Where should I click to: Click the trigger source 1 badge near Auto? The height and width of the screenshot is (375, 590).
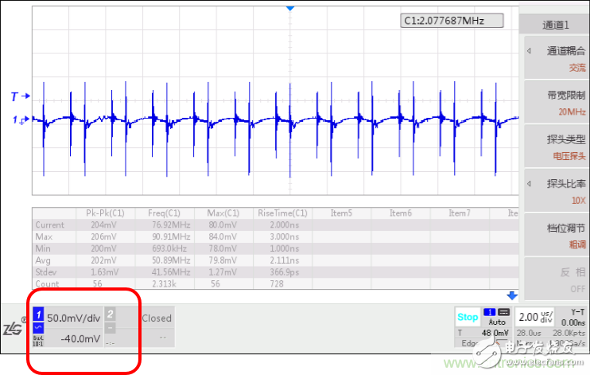490,312
